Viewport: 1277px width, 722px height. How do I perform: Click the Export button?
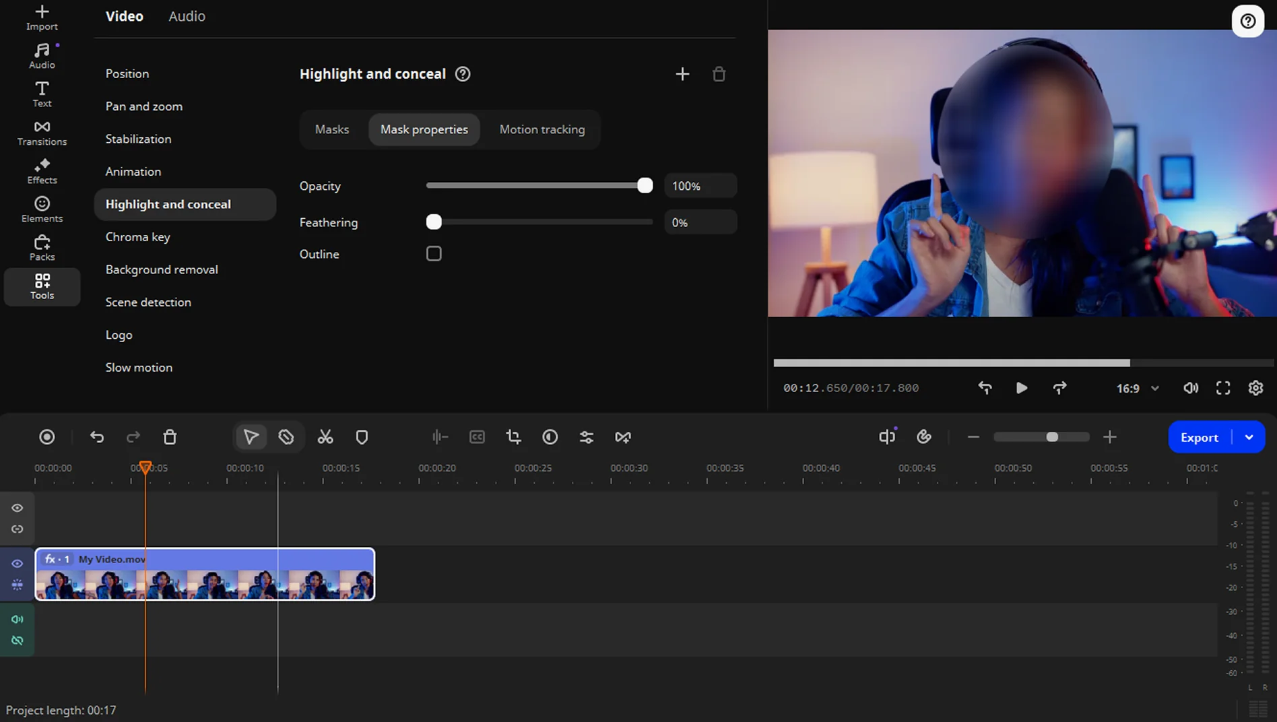pos(1199,437)
